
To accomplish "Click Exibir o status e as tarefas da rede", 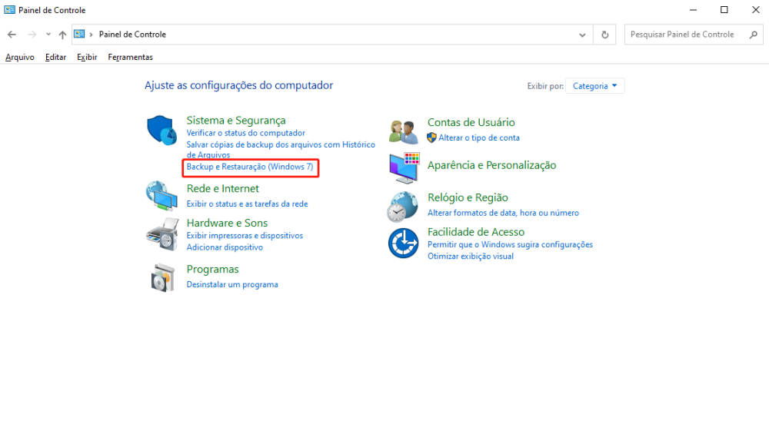I will [x=247, y=204].
